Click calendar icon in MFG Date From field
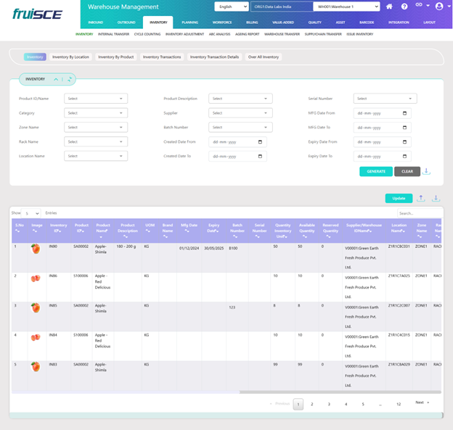Viewport: 453px width, 430px height. click(405, 113)
